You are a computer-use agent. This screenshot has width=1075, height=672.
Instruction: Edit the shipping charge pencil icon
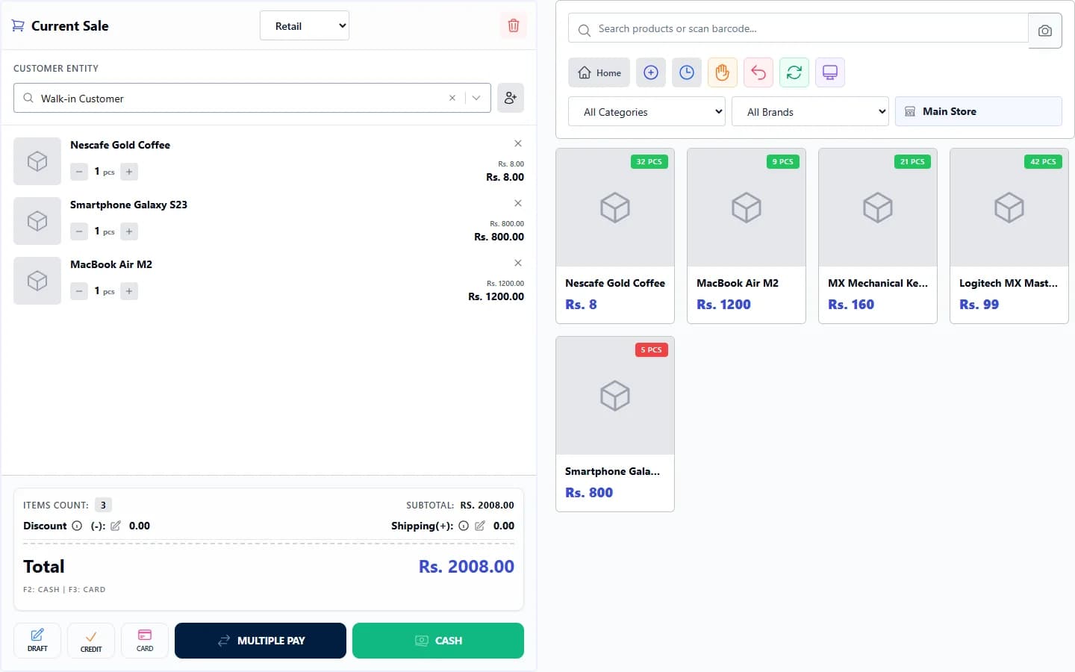tap(480, 526)
